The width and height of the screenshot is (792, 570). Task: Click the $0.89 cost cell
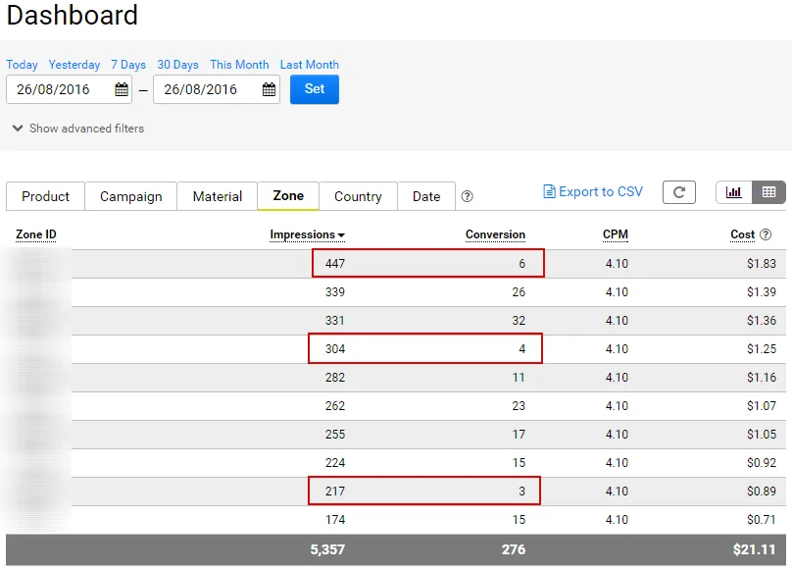coord(762,492)
